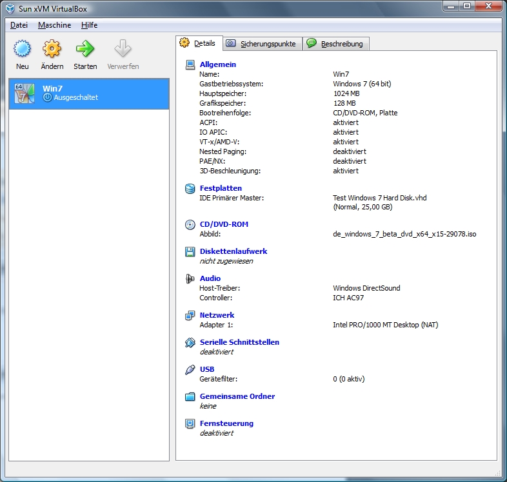
Task: Start the VM with the green Starten arrow
Action: click(x=85, y=49)
